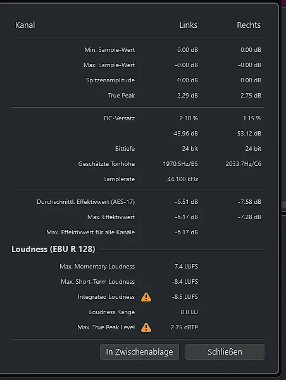This screenshot has width=286, height=380.
Task: Click the Loudness Range label
Action: 112,312
